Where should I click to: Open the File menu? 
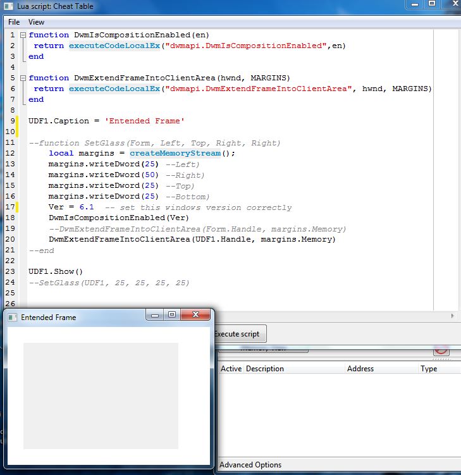pyautogui.click(x=14, y=22)
